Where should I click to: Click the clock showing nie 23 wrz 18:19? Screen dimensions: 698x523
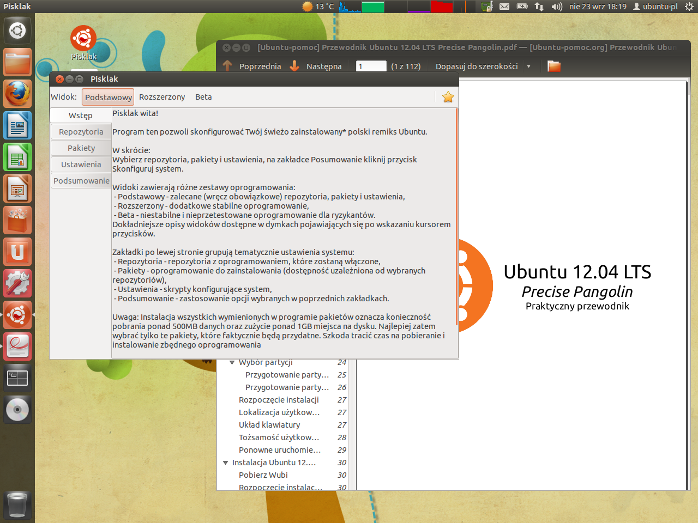tap(598, 7)
